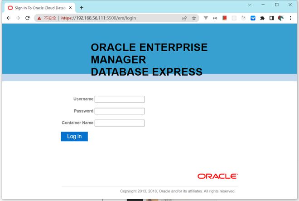Click the faded round extension icon
The image size is (299, 201).
[x=243, y=18]
